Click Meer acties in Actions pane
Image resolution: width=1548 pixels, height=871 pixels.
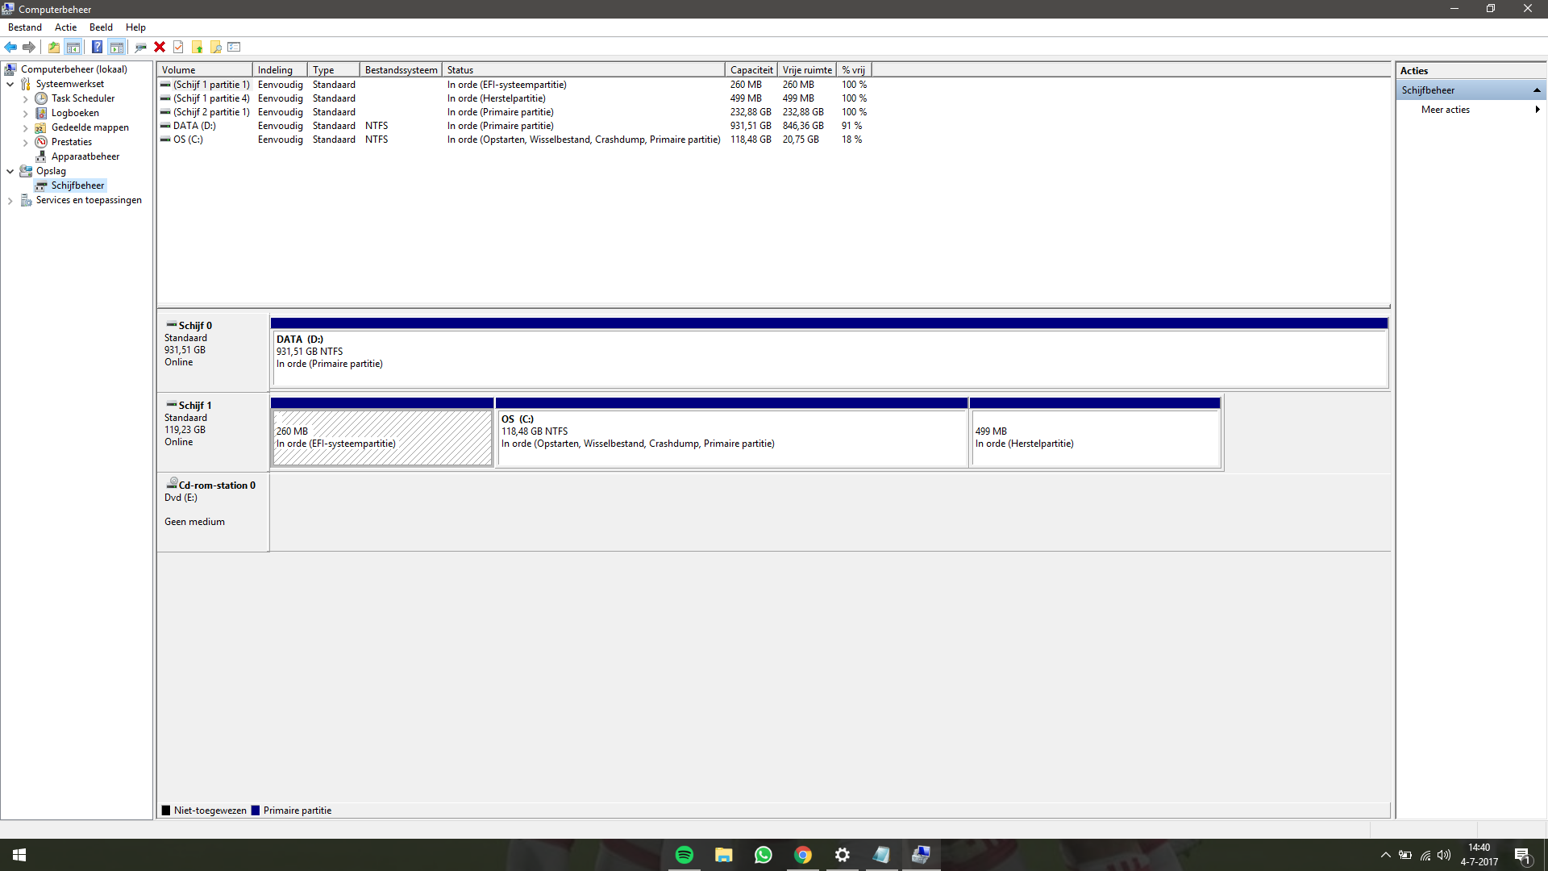coord(1445,110)
